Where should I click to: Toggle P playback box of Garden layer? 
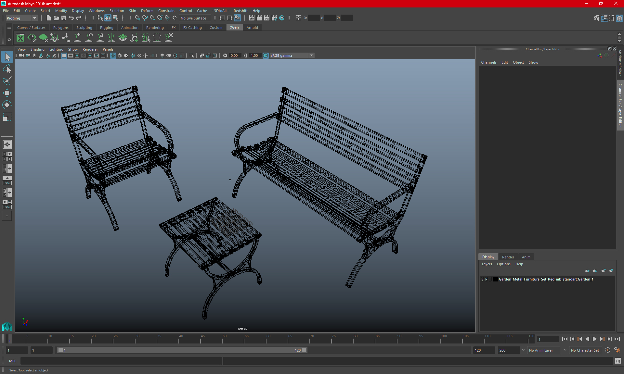487,279
